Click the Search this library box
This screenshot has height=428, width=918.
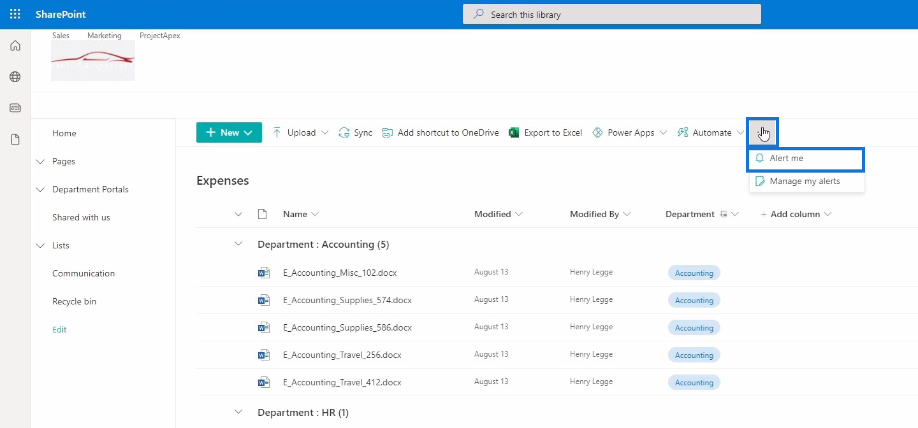point(612,14)
